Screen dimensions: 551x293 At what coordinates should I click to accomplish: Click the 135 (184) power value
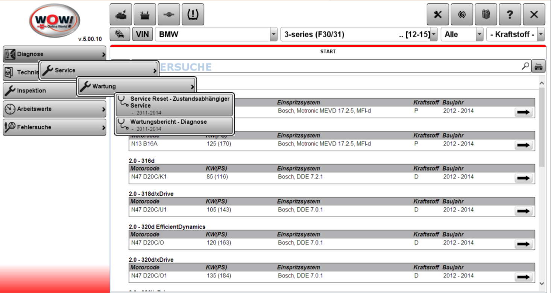pos(219,276)
